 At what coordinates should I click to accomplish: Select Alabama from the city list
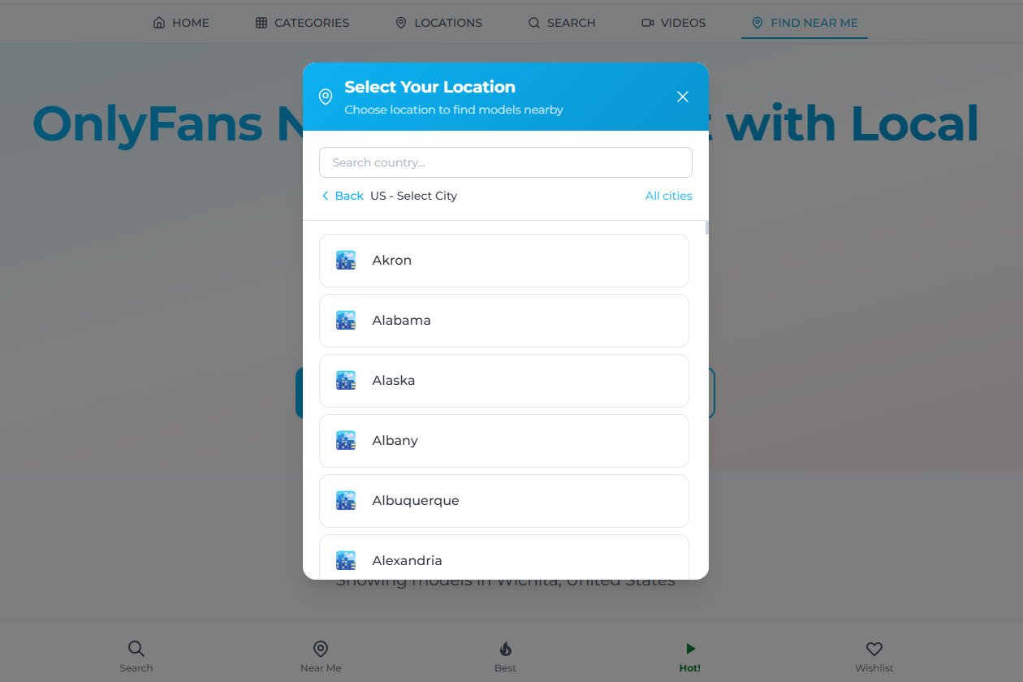point(504,321)
